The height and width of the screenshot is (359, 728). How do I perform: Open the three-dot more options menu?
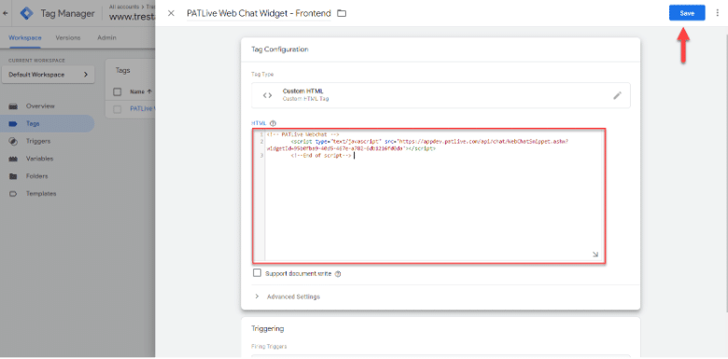(718, 13)
